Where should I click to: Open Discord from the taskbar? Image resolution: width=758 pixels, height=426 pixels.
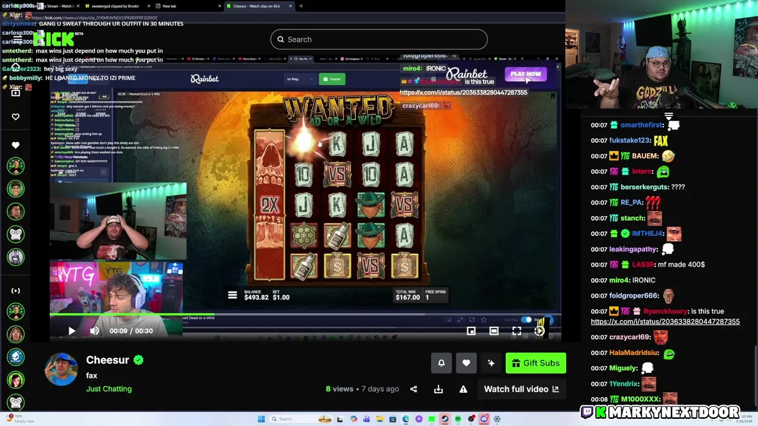click(483, 419)
